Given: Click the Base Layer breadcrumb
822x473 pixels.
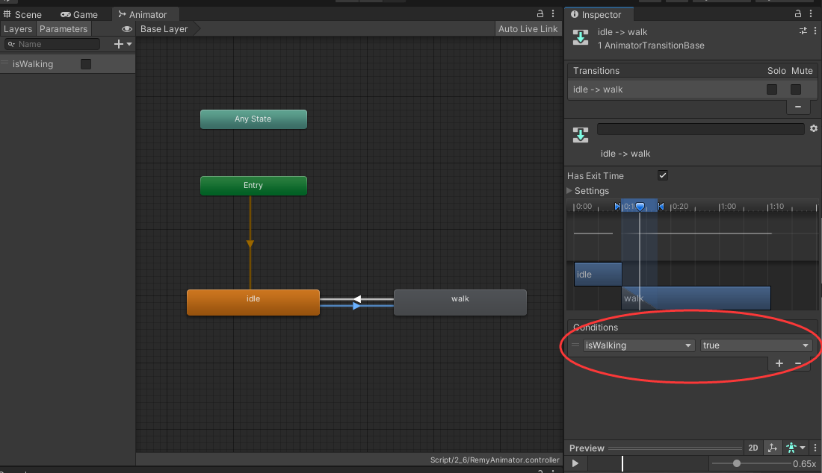Looking at the screenshot, I should point(164,29).
